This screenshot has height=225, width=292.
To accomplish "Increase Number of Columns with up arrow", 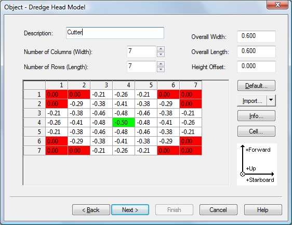I will pos(161,49).
